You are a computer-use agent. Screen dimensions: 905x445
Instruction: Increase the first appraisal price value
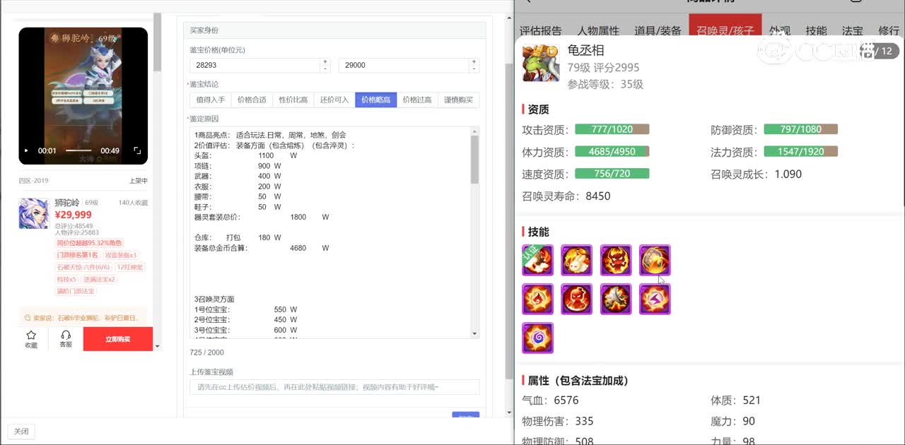click(x=325, y=61)
